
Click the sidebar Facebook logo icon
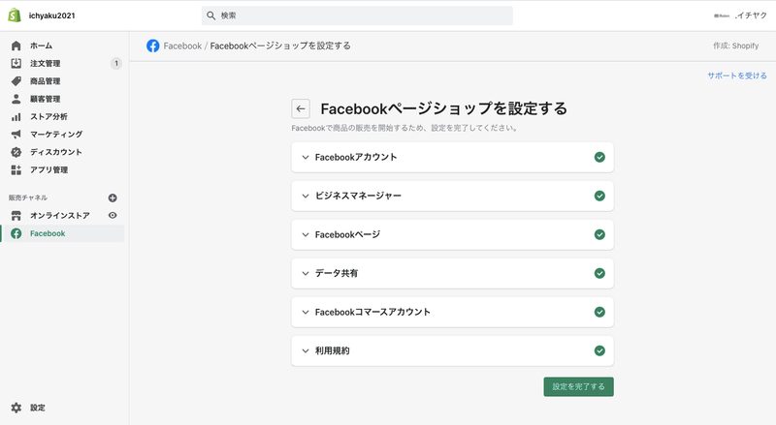(16, 233)
